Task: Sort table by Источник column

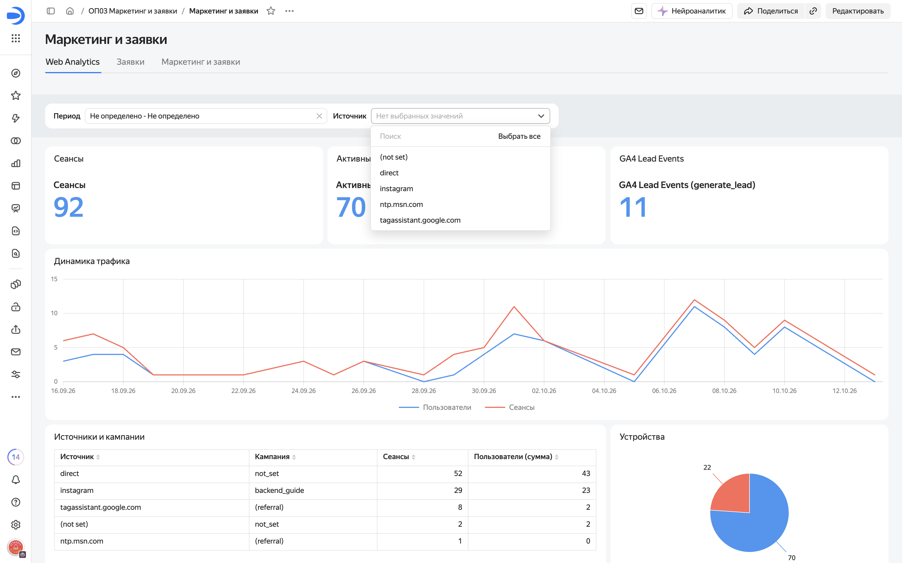Action: point(80,457)
